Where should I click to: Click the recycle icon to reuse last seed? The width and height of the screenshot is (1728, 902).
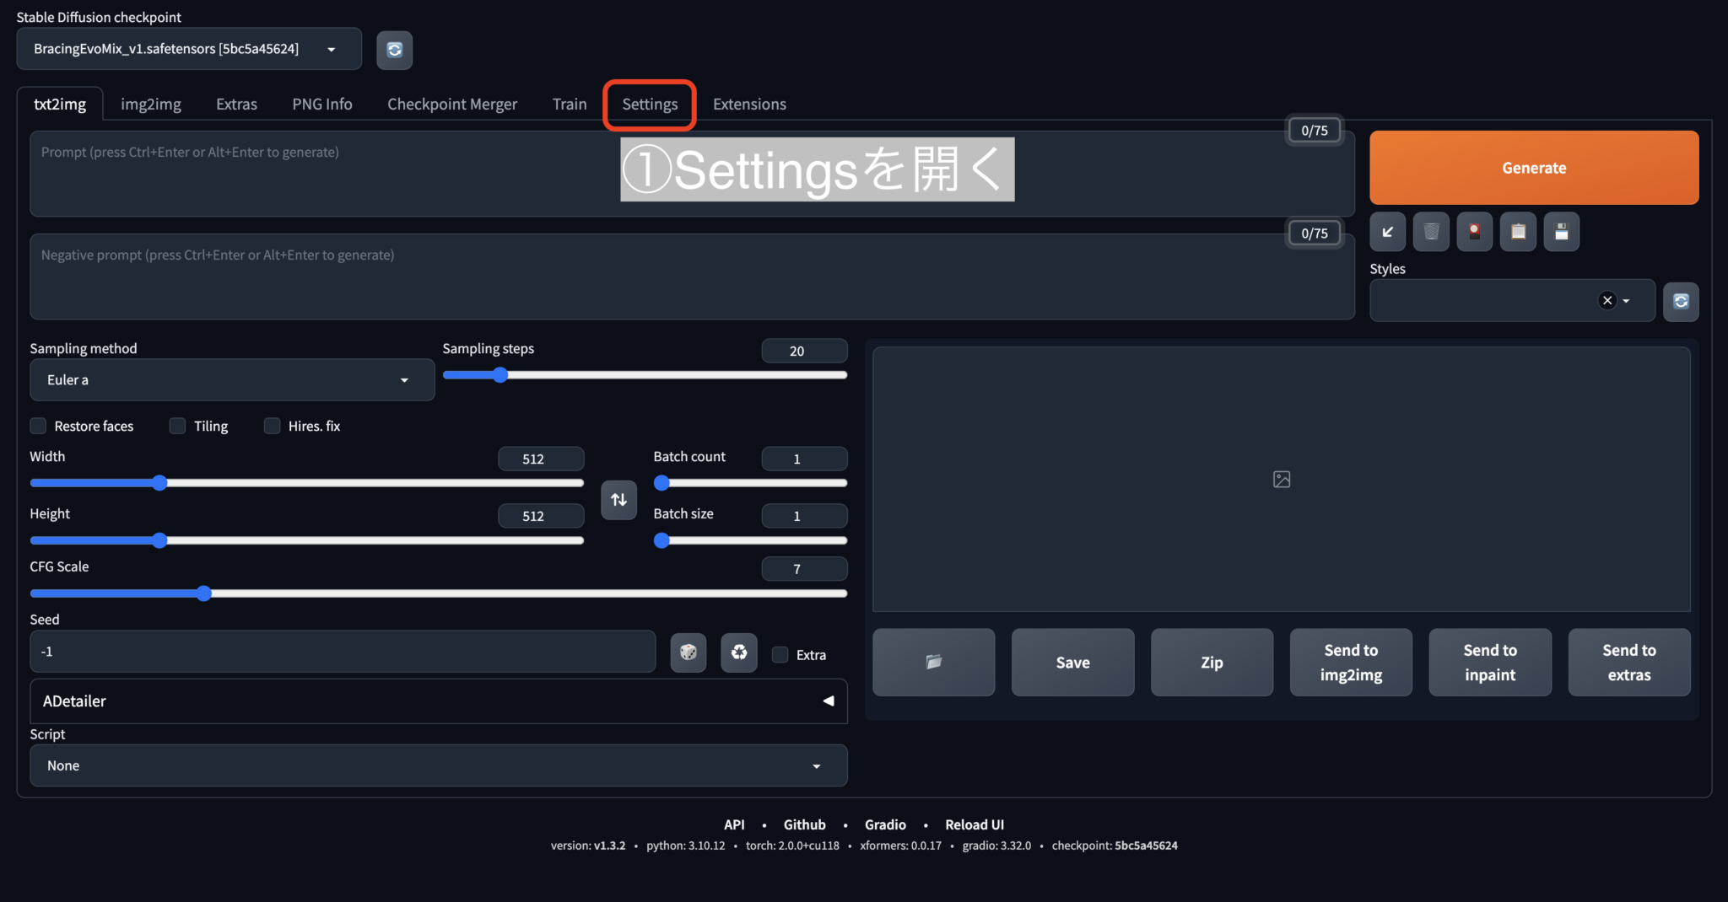pyautogui.click(x=738, y=652)
